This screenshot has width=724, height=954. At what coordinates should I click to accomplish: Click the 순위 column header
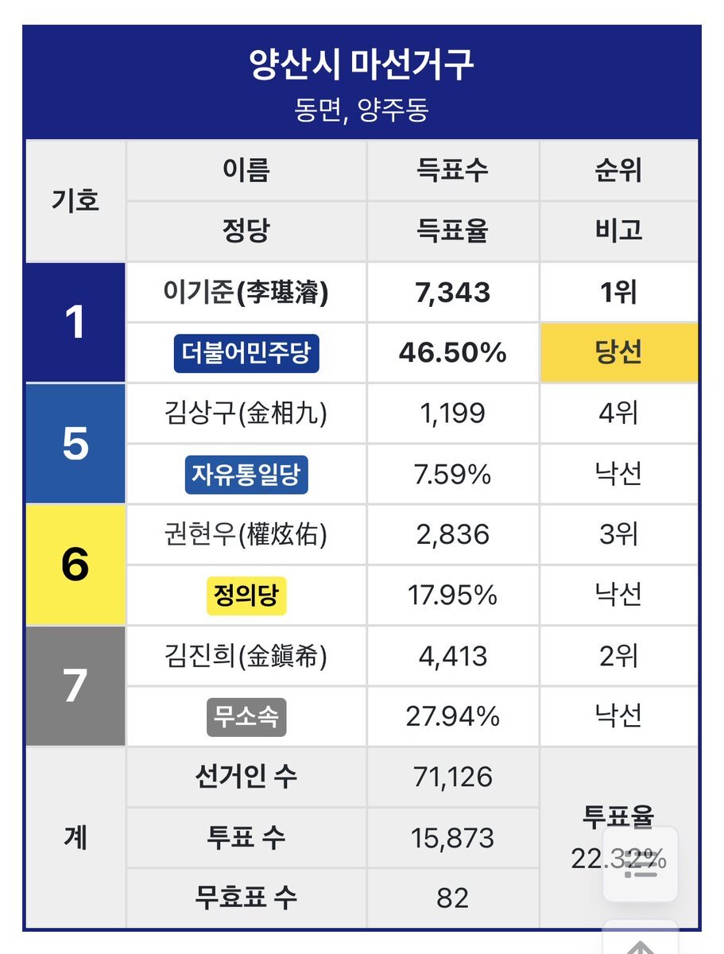618,170
